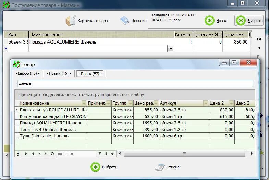The width and height of the screenshot is (269, 180).
Task: Click green Новая invoice button
Action: coord(216,21)
